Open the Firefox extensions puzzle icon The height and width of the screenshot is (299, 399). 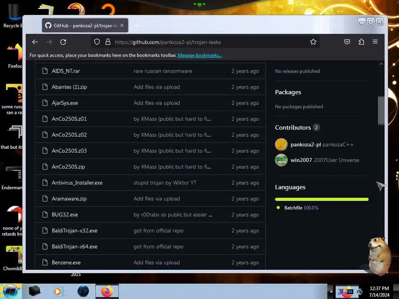361,42
